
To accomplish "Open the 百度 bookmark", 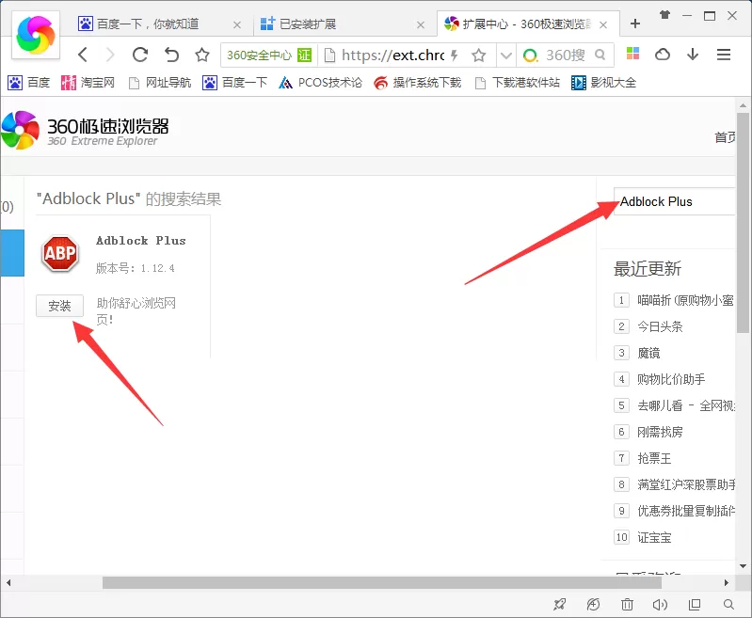I will click(29, 83).
